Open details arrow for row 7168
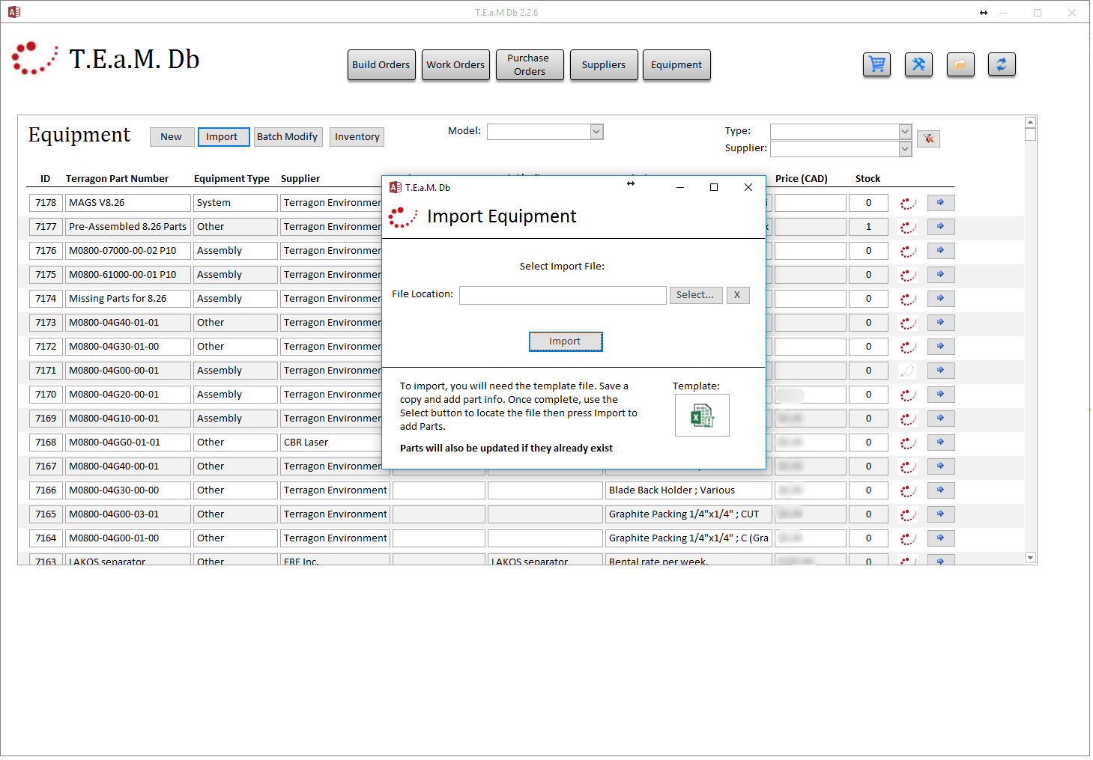 point(941,443)
